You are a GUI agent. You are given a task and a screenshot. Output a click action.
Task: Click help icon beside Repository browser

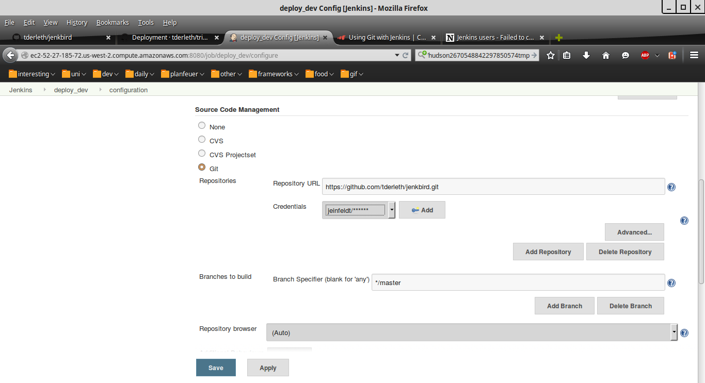pyautogui.click(x=684, y=333)
